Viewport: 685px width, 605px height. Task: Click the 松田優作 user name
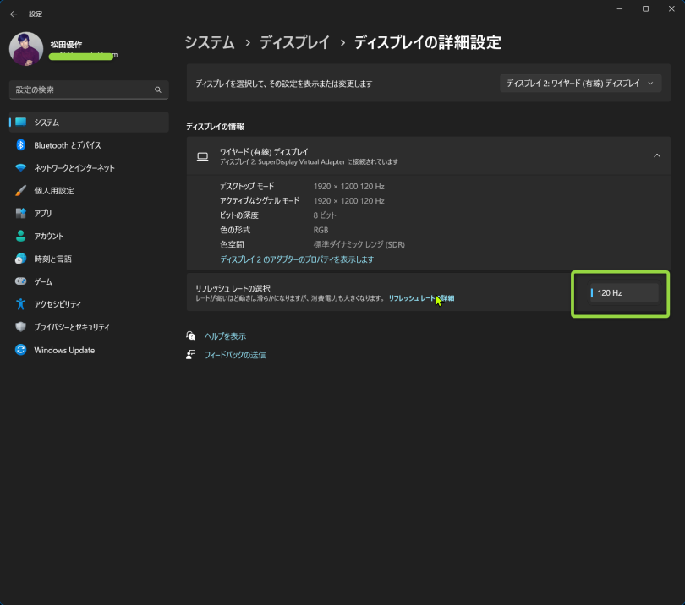click(x=66, y=45)
